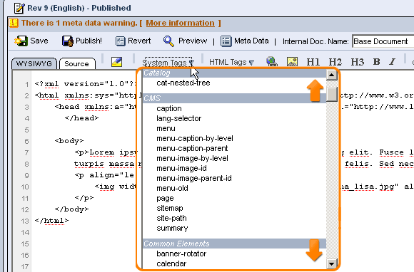Viewport: 414px width, 272px height.
Task: Select the menu-image-id tag
Action: point(181,169)
